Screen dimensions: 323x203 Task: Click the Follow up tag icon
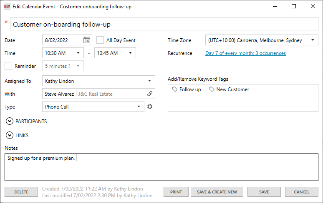[175, 89]
